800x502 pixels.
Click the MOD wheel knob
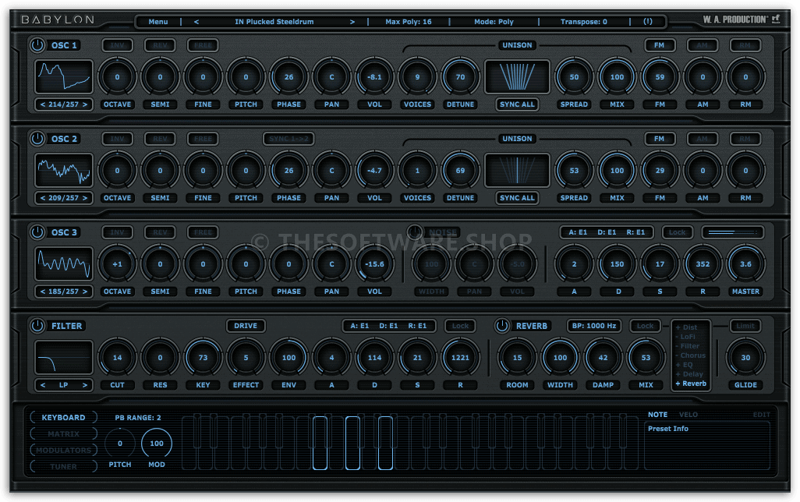point(157,444)
